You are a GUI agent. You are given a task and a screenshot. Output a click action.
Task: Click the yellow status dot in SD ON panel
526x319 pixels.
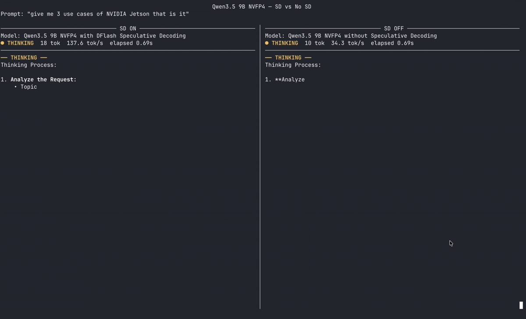(x=3, y=43)
